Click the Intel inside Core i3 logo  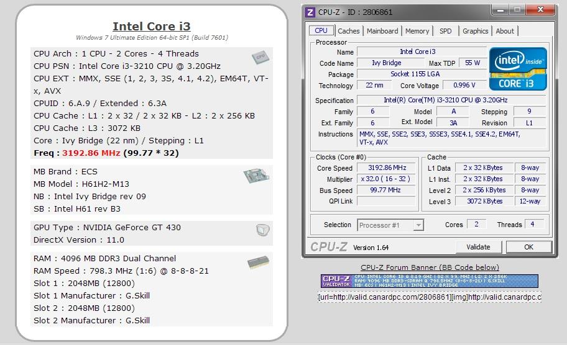pyautogui.click(x=518, y=69)
